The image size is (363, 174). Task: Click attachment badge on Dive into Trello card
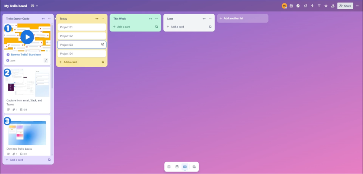[x=15, y=154]
